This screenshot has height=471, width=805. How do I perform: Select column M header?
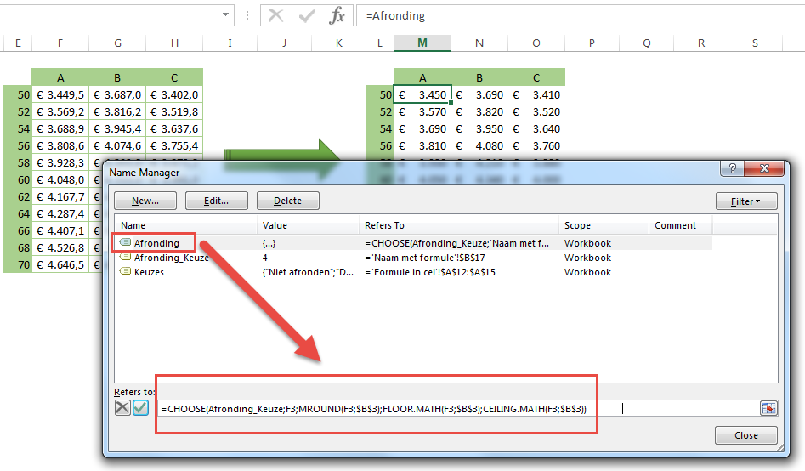tap(422, 43)
